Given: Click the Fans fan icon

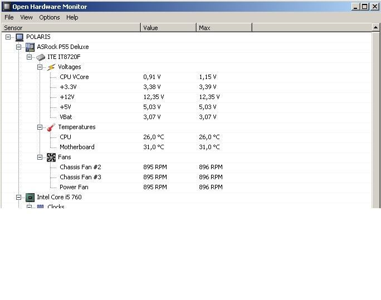Looking at the screenshot, I should 51,158.
